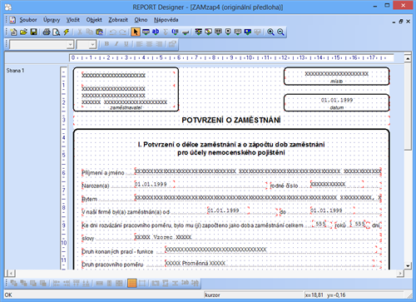Select the 'POTVRZENÍ O ZAMĚSTNÁNÍ' title text
The width and height of the screenshot is (416, 302).
point(231,120)
